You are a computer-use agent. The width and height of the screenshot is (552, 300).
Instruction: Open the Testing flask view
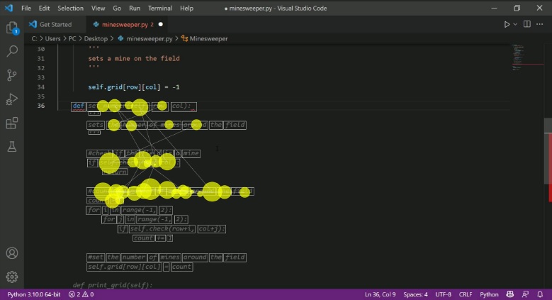click(x=12, y=147)
